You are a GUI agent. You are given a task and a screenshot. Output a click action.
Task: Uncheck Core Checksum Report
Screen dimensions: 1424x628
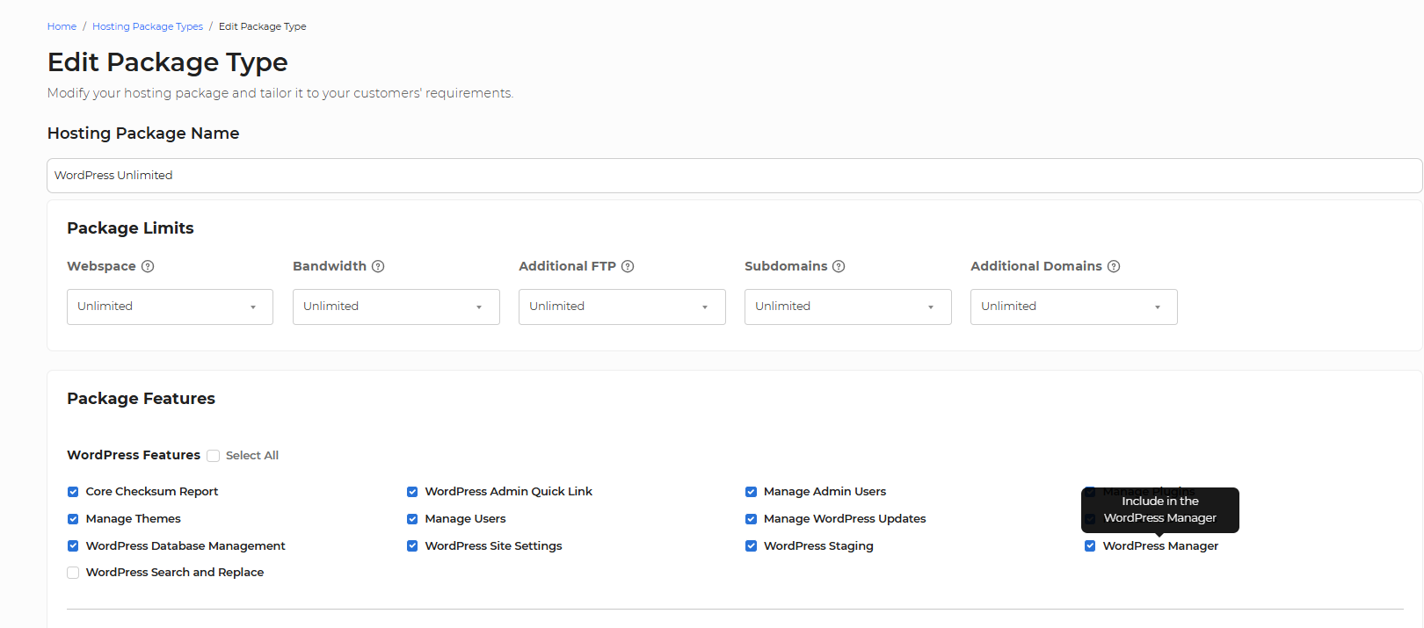point(73,492)
